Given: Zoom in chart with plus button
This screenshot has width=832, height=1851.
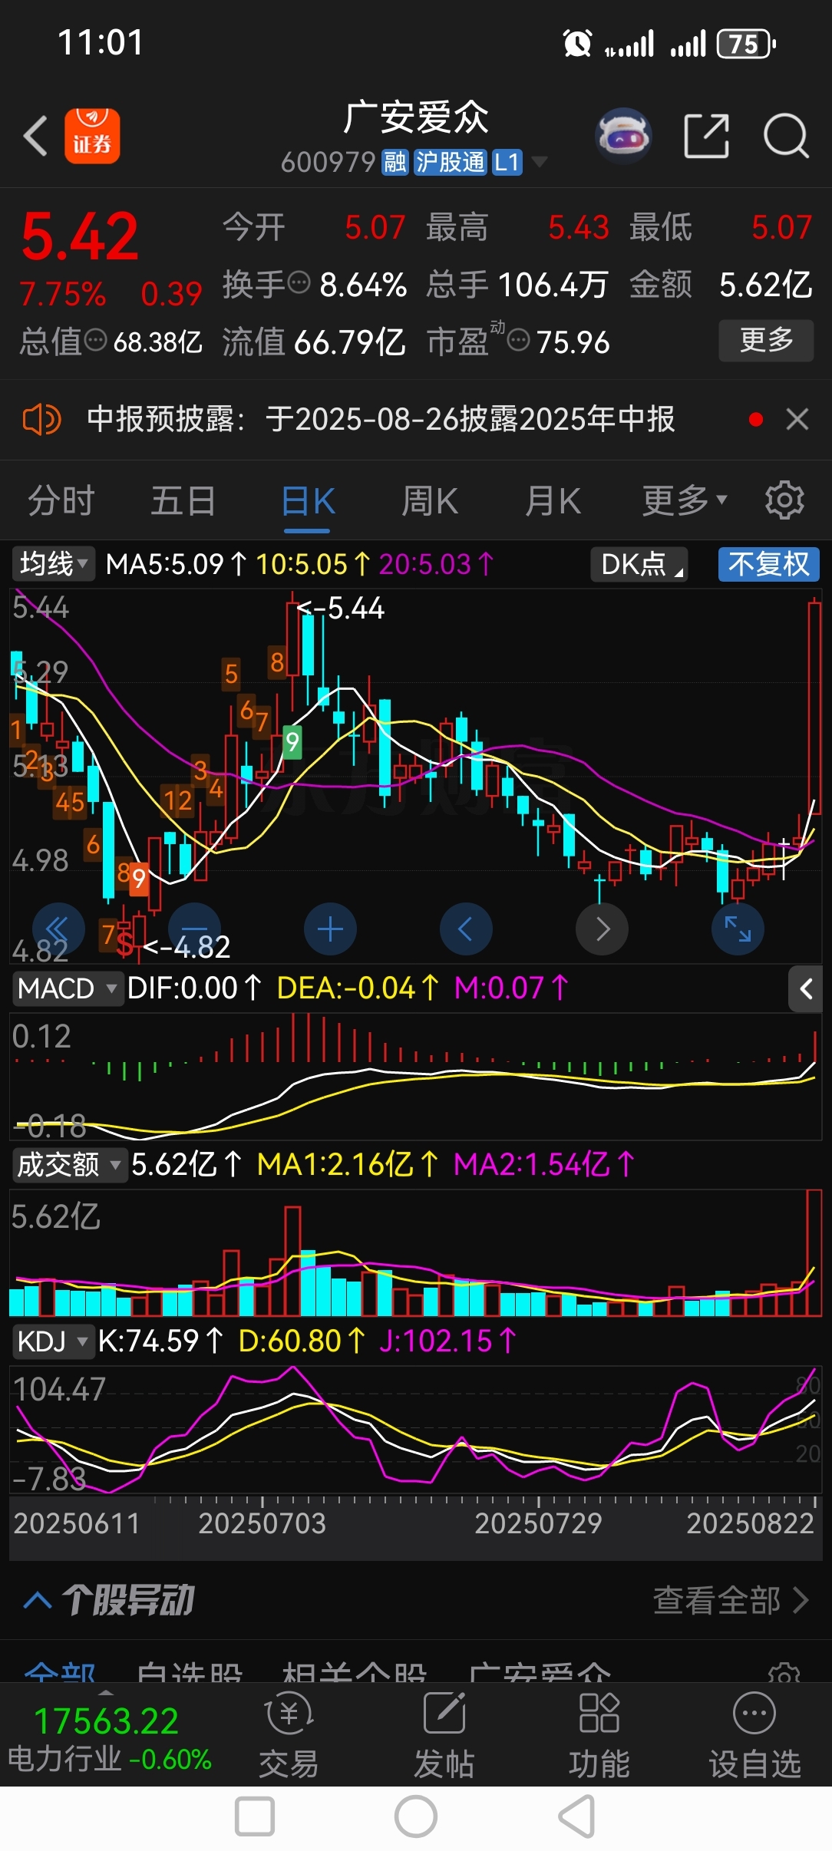Looking at the screenshot, I should [330, 929].
